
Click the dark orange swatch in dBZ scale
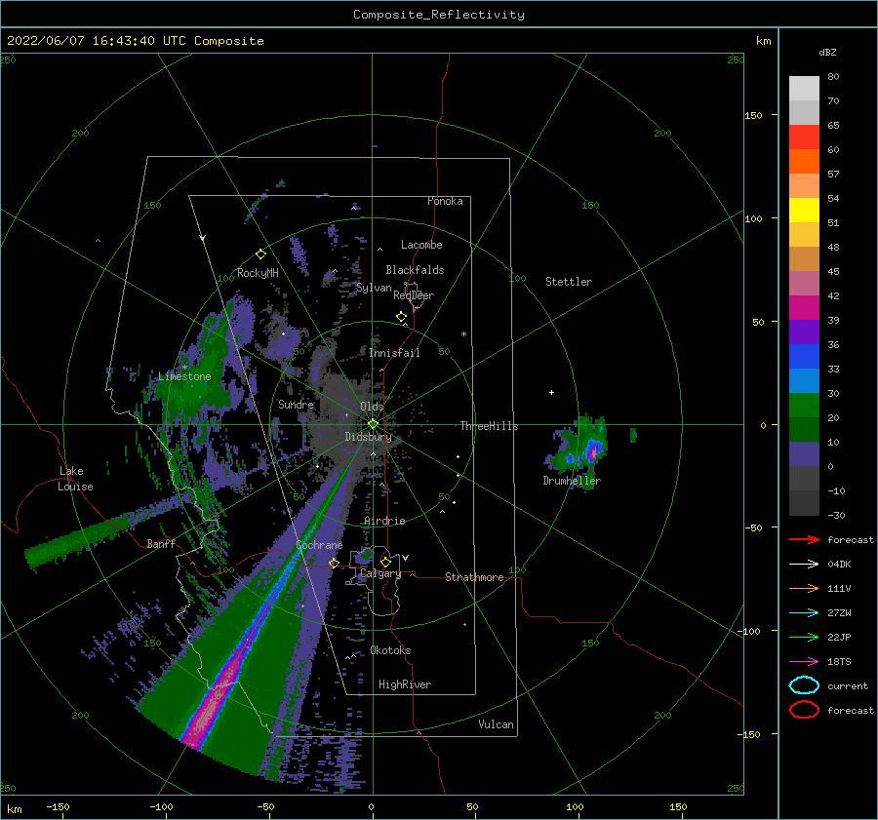[x=804, y=161]
